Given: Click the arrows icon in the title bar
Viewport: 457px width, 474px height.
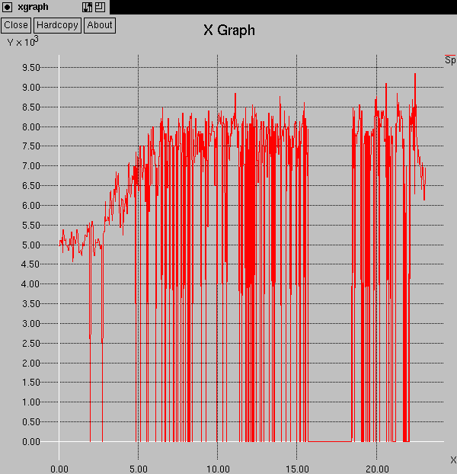Looking at the screenshot, I should pyautogui.click(x=87, y=7).
